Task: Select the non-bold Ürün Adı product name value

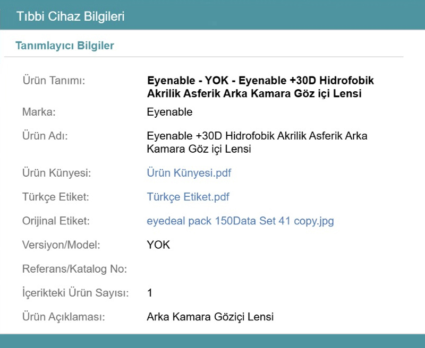Action: [257, 143]
